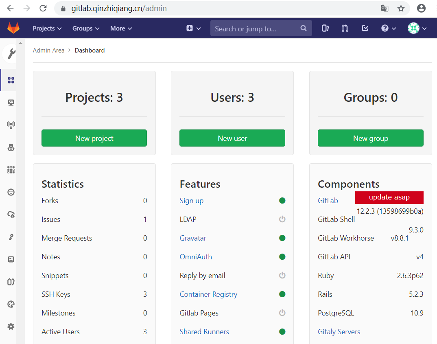Open the Messages broadcast sidebar icon
This screenshot has height=344, width=437.
pos(11,125)
